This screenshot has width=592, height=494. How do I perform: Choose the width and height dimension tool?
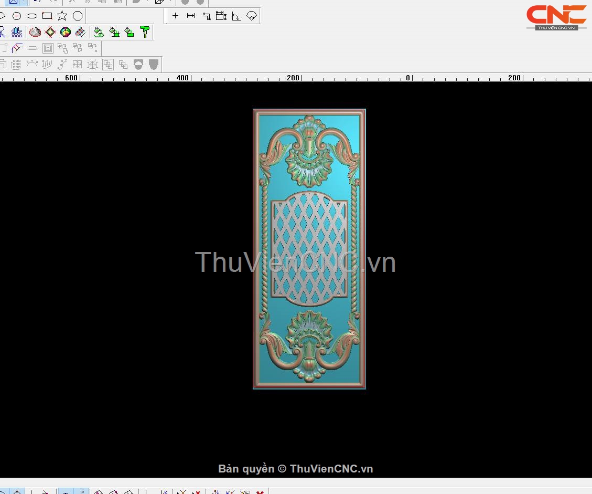click(x=221, y=16)
